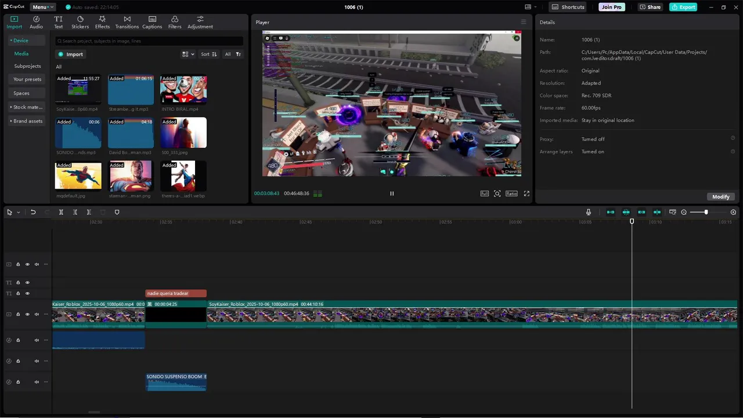
Task: Click the Delete right of playhead tool
Action: coord(89,212)
